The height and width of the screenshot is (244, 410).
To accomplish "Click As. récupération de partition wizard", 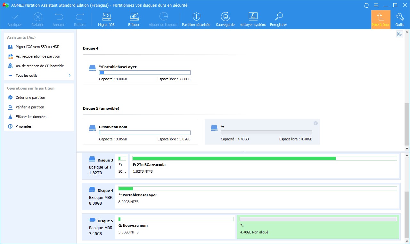I will click(x=38, y=56).
